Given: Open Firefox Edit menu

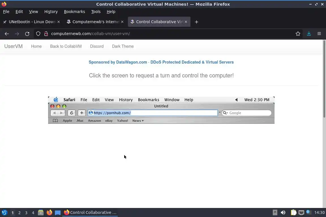Looking at the screenshot, I should click(19, 12).
